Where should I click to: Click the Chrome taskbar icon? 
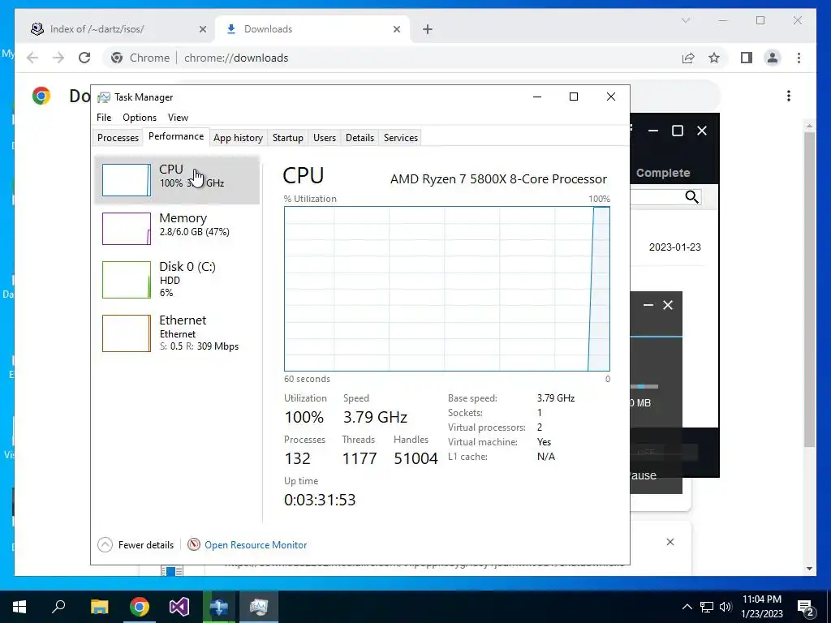click(x=140, y=607)
